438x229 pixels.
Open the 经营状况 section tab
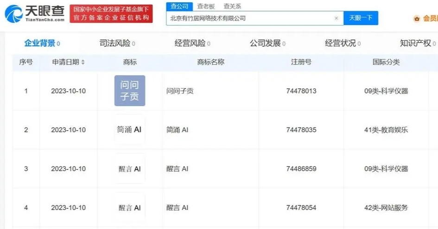pos(343,43)
